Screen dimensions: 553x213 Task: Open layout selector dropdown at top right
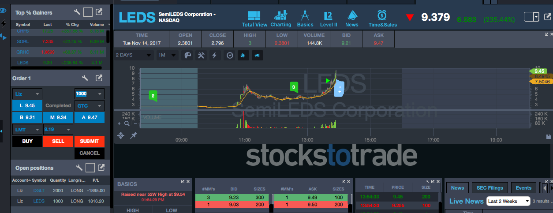pos(536,17)
